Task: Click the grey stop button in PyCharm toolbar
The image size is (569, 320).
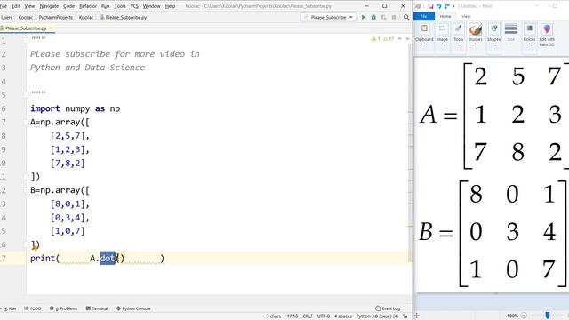Action: tap(394, 17)
